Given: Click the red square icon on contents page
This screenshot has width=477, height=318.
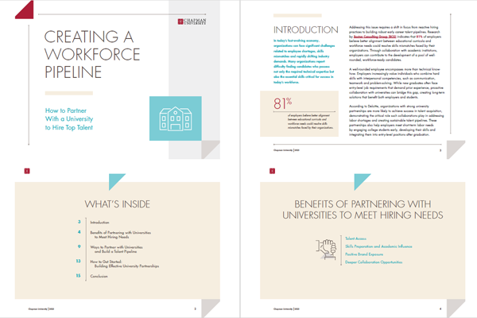Looking at the screenshot, I should tap(28, 169).
